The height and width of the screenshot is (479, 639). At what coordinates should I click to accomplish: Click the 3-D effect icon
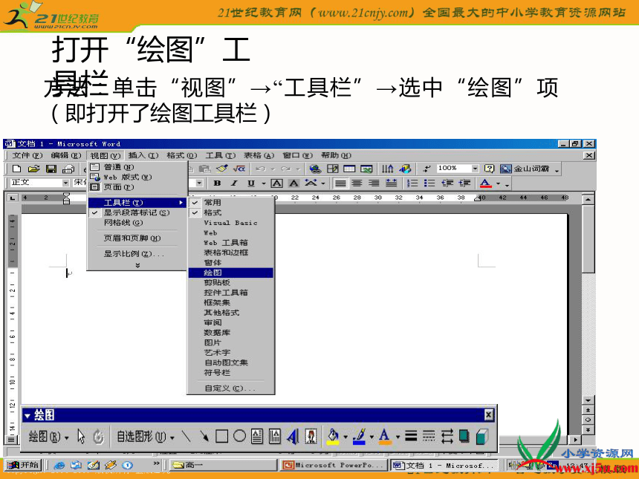[482, 437]
